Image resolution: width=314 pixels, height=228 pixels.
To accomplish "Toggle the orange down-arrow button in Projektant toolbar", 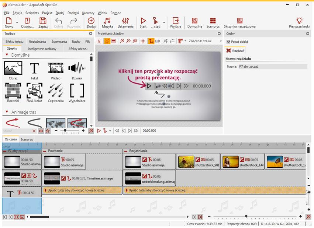I will 107,41.
